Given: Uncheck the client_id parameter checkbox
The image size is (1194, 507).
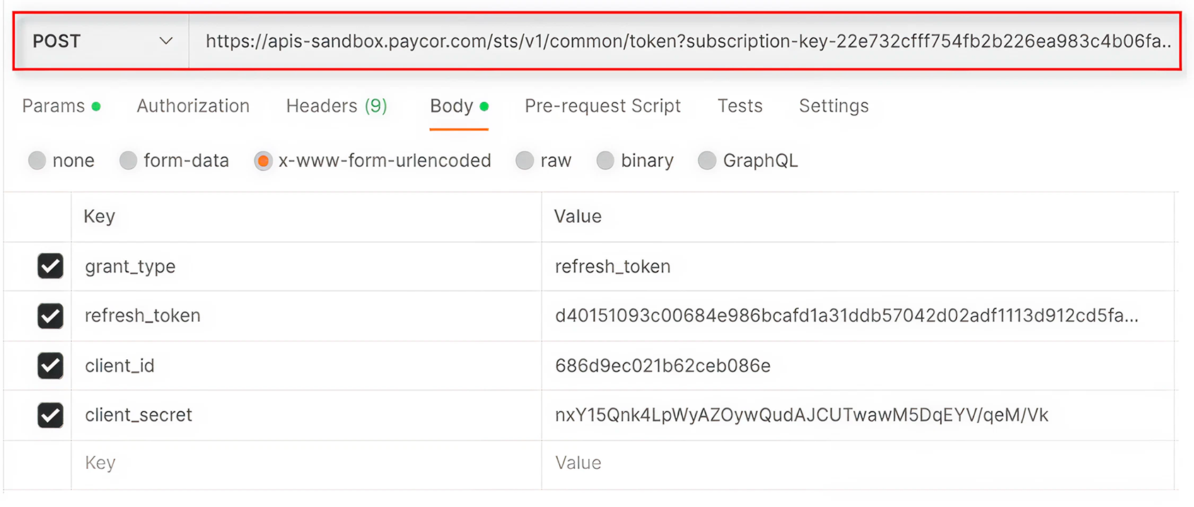Looking at the screenshot, I should coord(50,366).
